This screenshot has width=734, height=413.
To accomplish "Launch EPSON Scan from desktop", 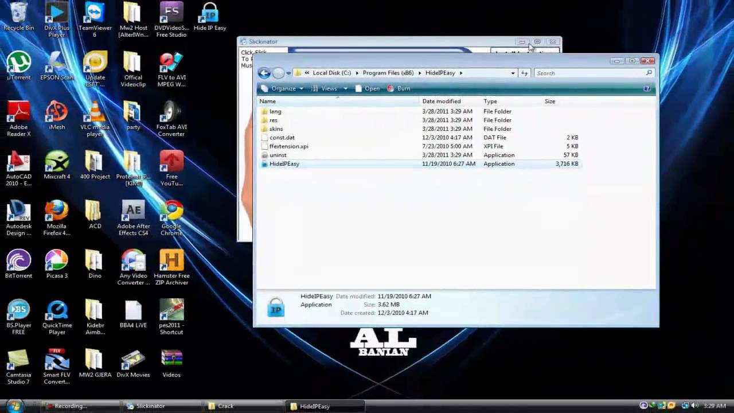I will tap(56, 66).
